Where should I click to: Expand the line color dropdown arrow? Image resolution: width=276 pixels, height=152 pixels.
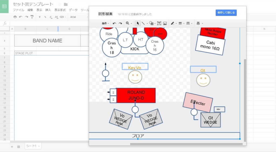pyautogui.click(x=176, y=24)
